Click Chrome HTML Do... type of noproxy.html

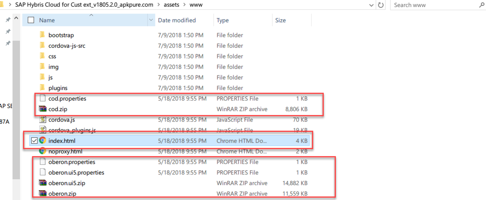tap(242, 151)
